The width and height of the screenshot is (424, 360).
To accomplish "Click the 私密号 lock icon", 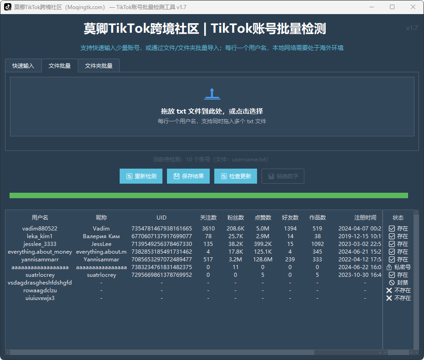I will point(389,267).
